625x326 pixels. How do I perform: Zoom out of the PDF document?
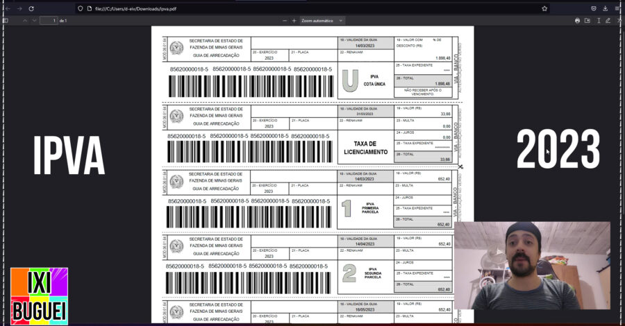[x=284, y=21]
